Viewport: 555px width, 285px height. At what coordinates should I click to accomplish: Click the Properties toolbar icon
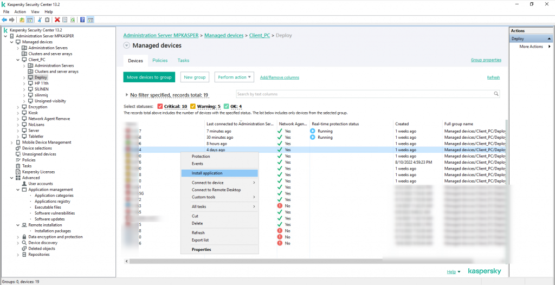(x=64, y=20)
